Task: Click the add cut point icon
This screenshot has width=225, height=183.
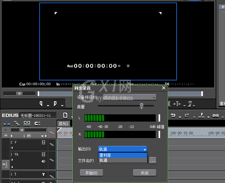Action: [201, 115]
